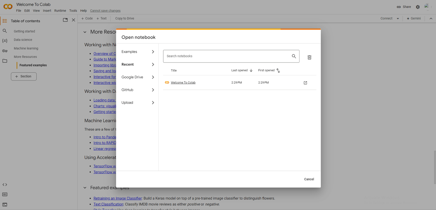Open the Variables {x} panel icon

pyautogui.click(x=5, y=41)
